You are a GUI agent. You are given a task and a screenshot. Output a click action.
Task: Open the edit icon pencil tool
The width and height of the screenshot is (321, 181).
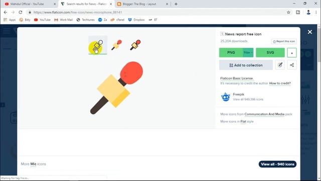tap(280, 65)
